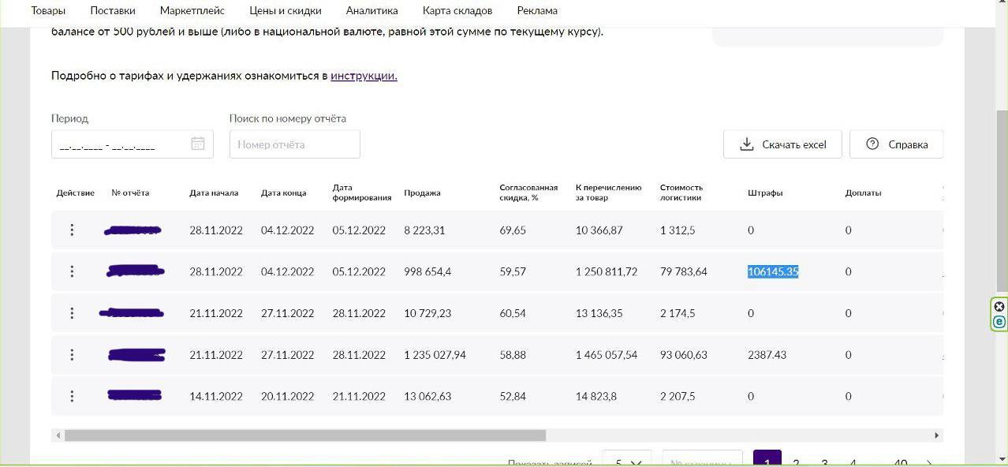
Task: Expand the records-per-page dropdown showing 5
Action: click(x=627, y=461)
